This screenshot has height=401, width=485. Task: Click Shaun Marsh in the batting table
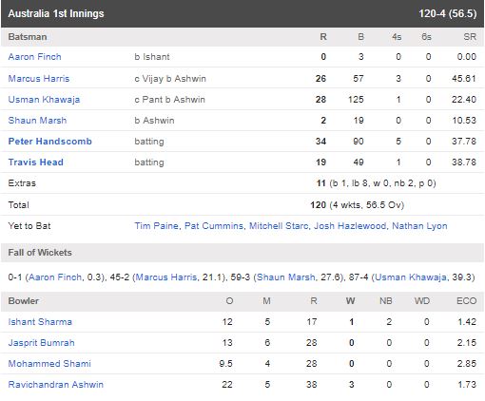[x=37, y=121]
